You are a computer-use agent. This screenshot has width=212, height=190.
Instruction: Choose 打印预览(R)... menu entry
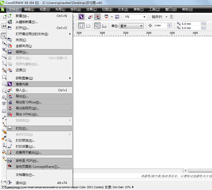click(x=39, y=141)
